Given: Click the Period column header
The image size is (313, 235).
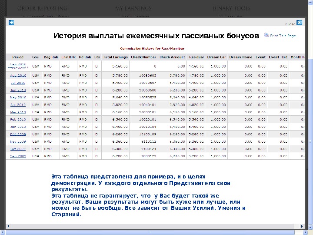Looking at the screenshot, I should pos(18,57).
